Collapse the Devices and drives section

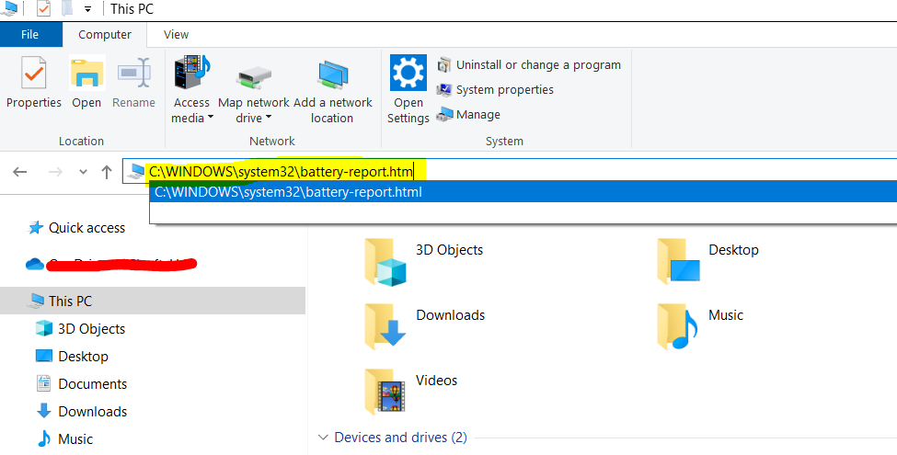(x=323, y=438)
